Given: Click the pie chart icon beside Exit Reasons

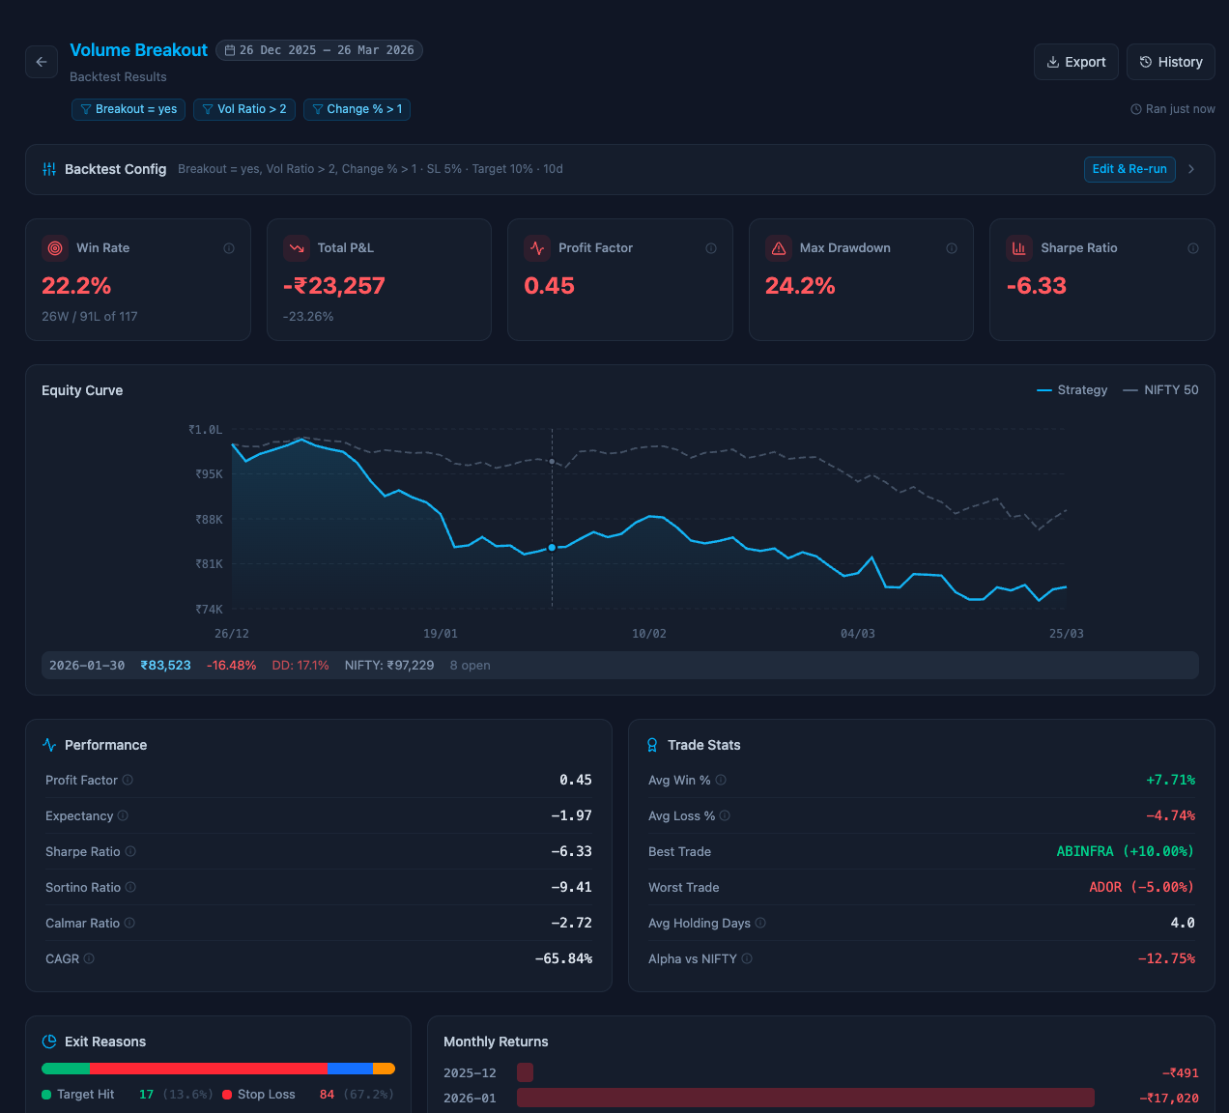Looking at the screenshot, I should [48, 1042].
